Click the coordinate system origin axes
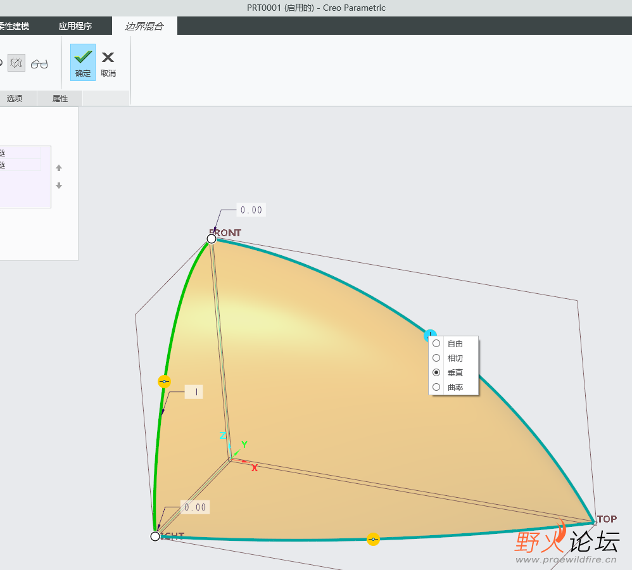This screenshot has height=570, width=632. tap(231, 459)
